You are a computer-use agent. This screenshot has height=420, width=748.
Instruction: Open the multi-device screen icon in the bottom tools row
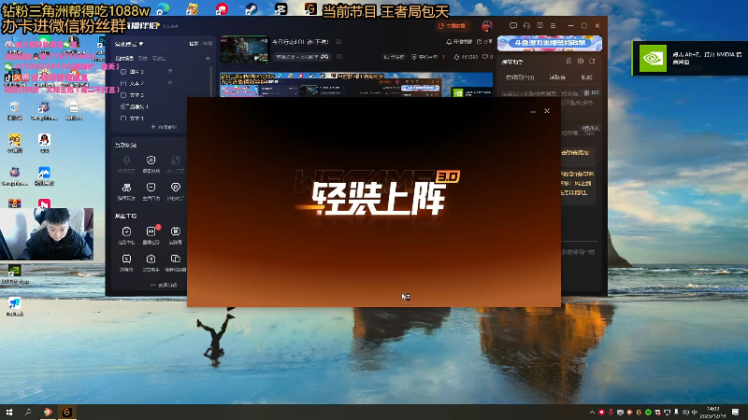[176, 259]
